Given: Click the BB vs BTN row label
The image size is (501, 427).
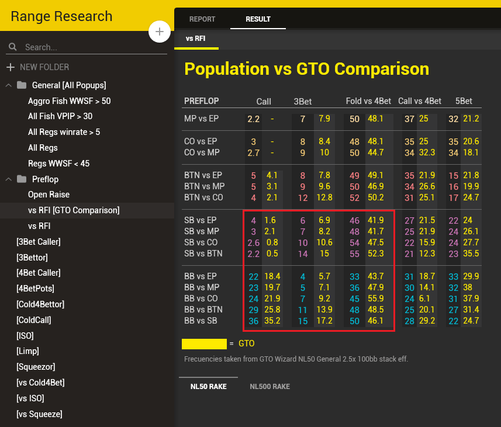Looking at the screenshot, I should [203, 310].
